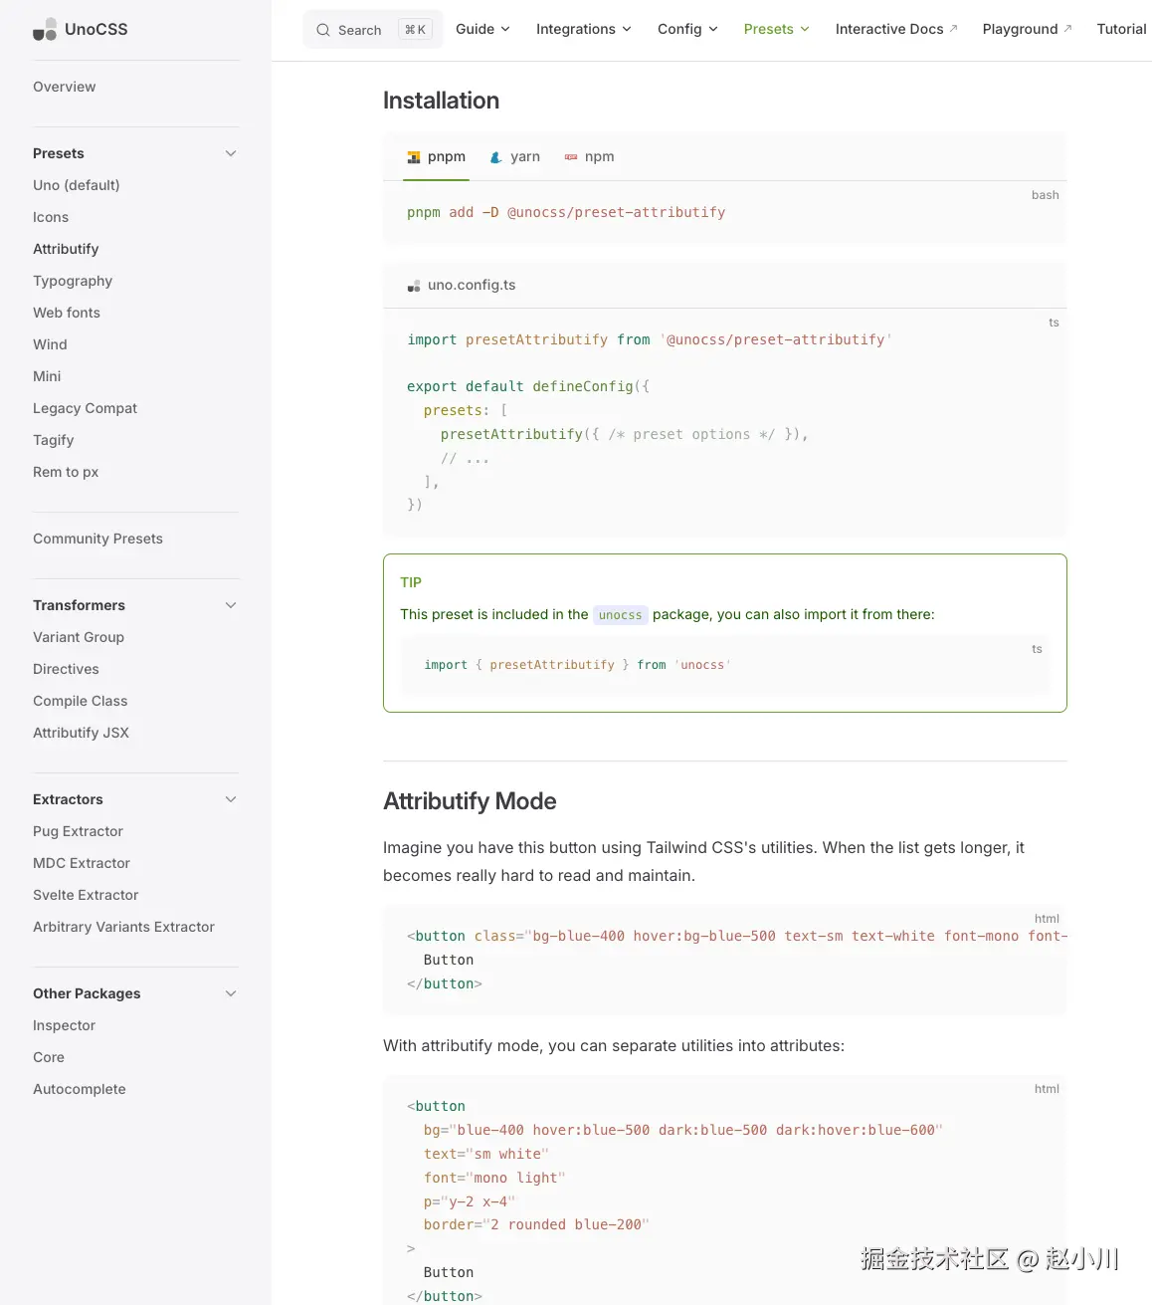The height and width of the screenshot is (1305, 1152).
Task: Click the Interactive Docs external link arrow
Action: [953, 29]
